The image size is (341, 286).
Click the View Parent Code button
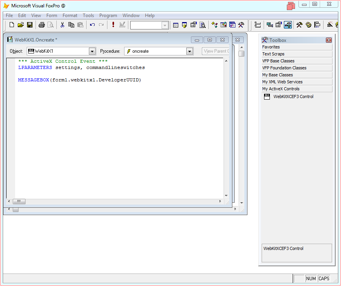[215, 51]
